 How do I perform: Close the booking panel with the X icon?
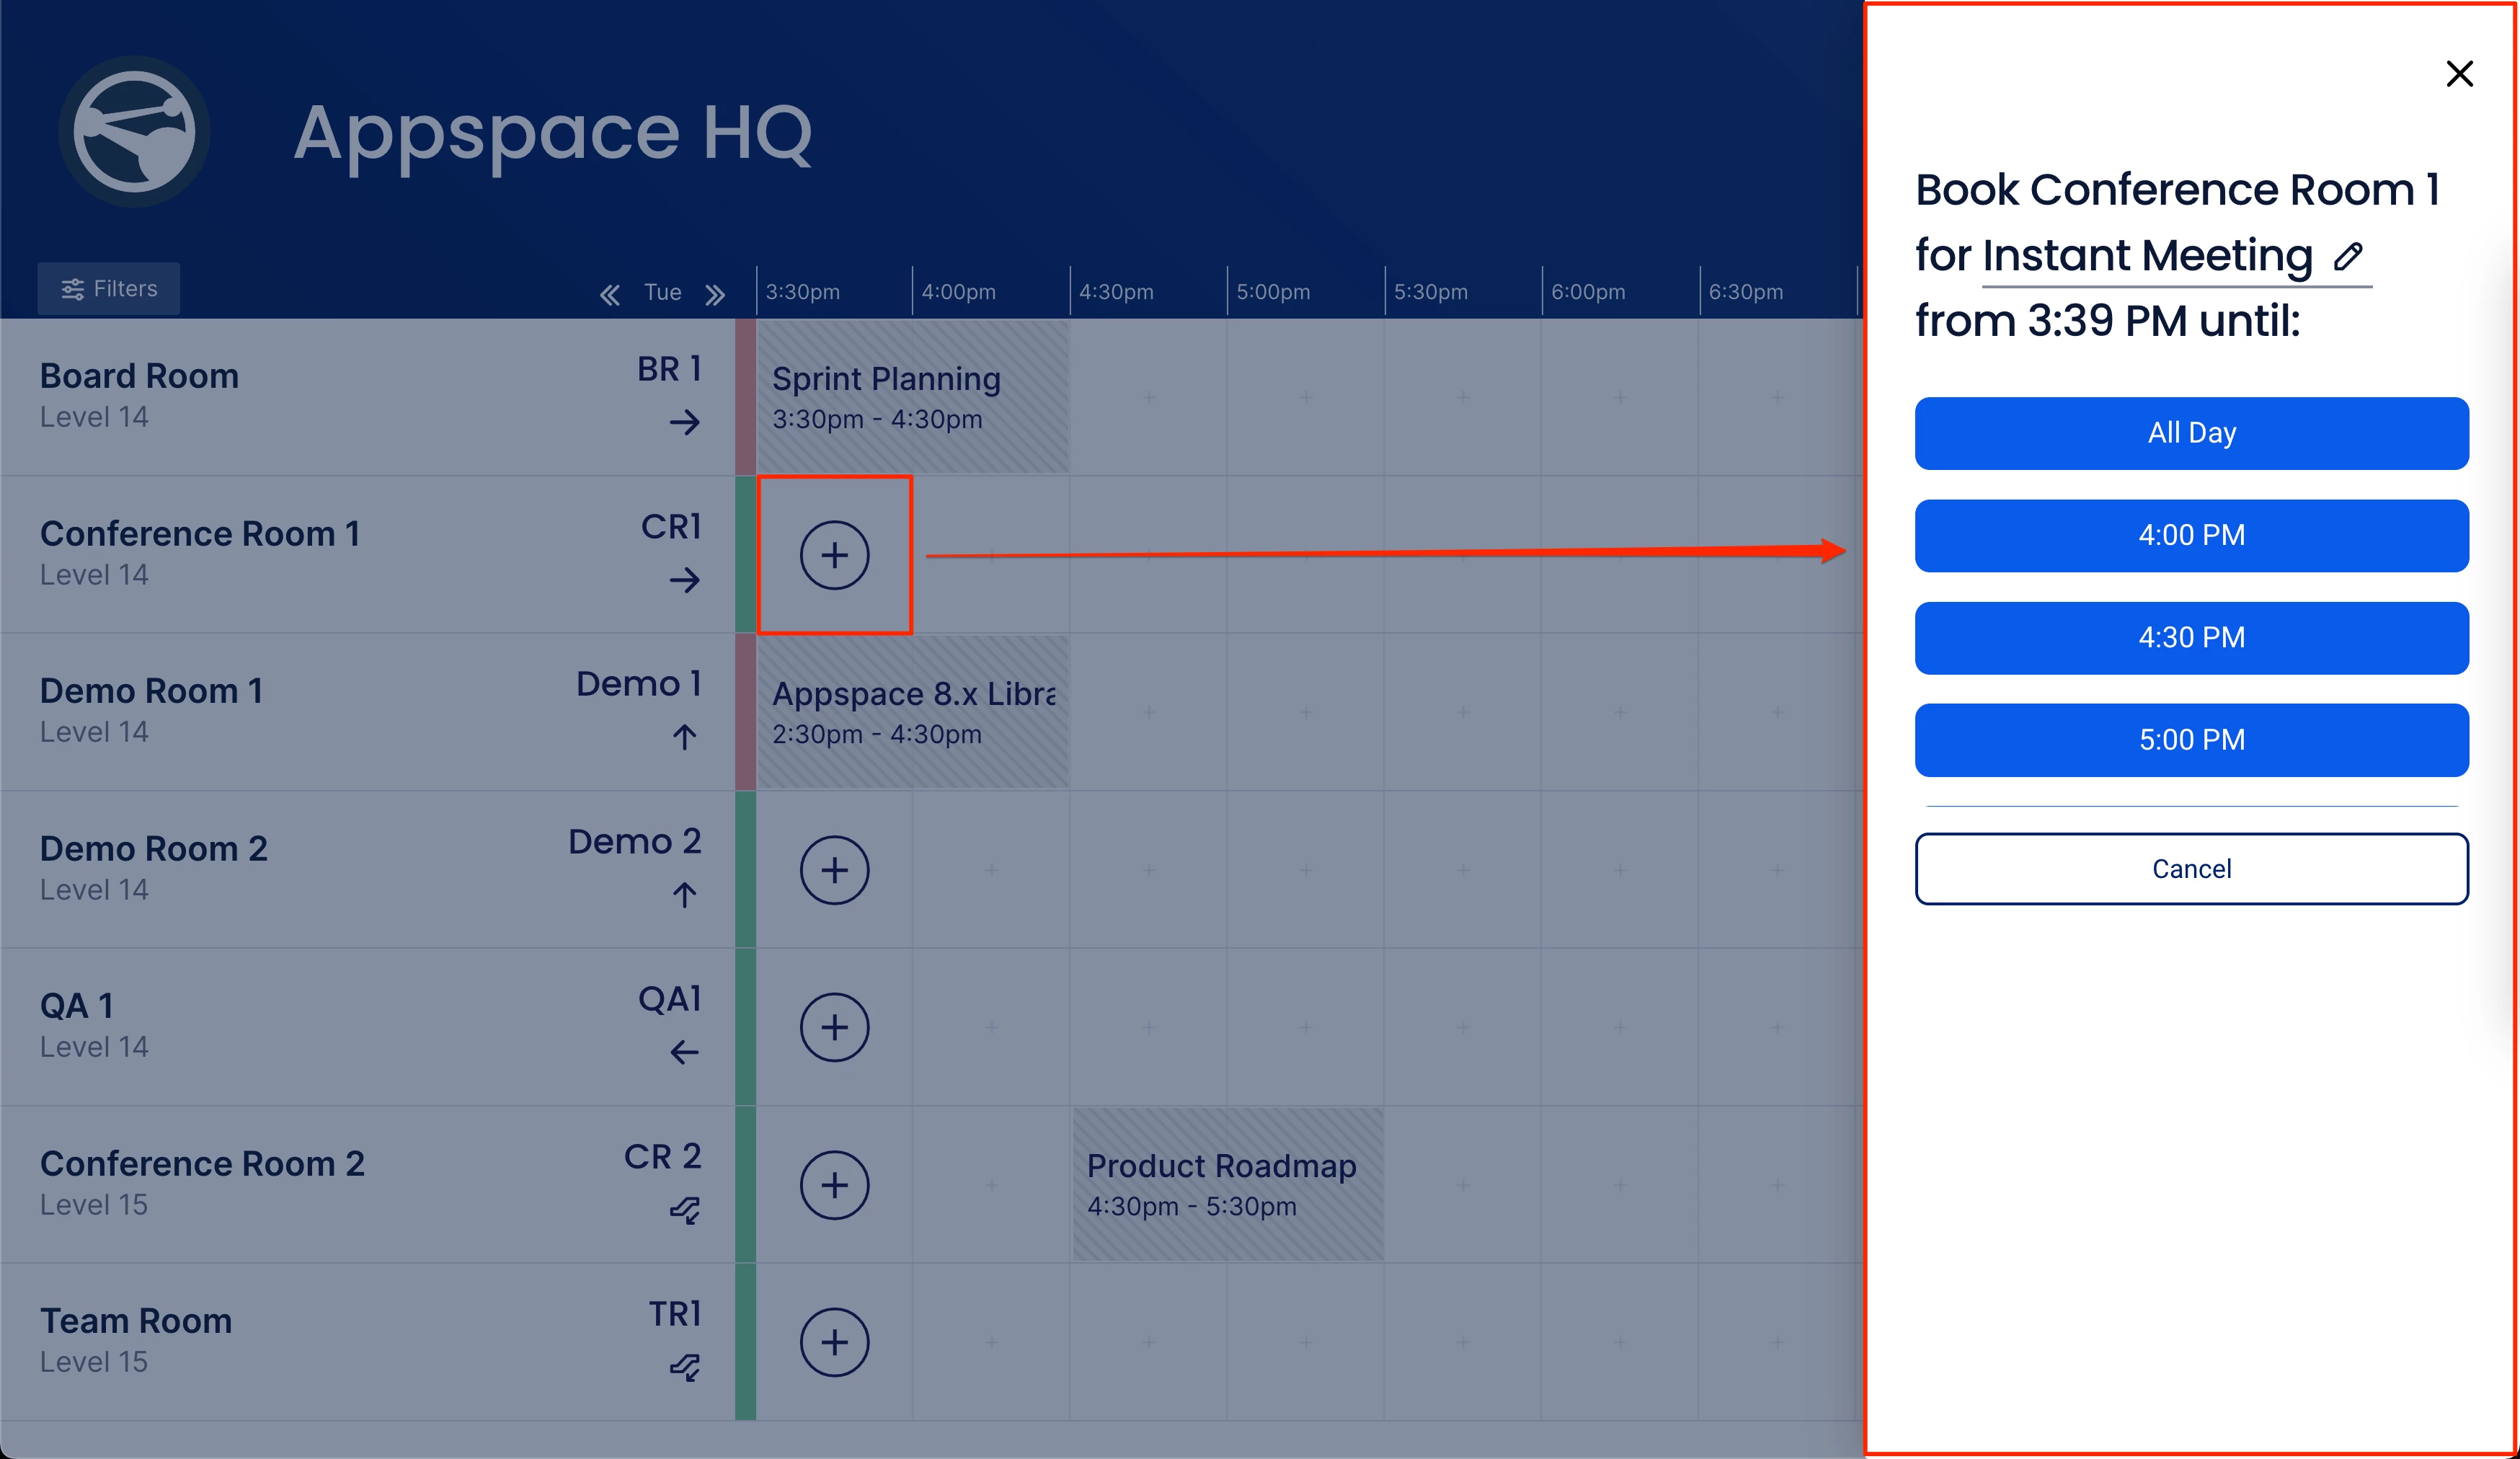coord(2459,73)
